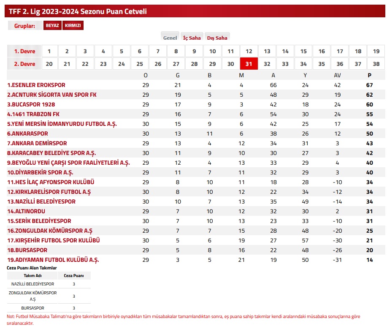Open the 1461 TRABZON FK link
The image size is (387, 326).
(33, 114)
